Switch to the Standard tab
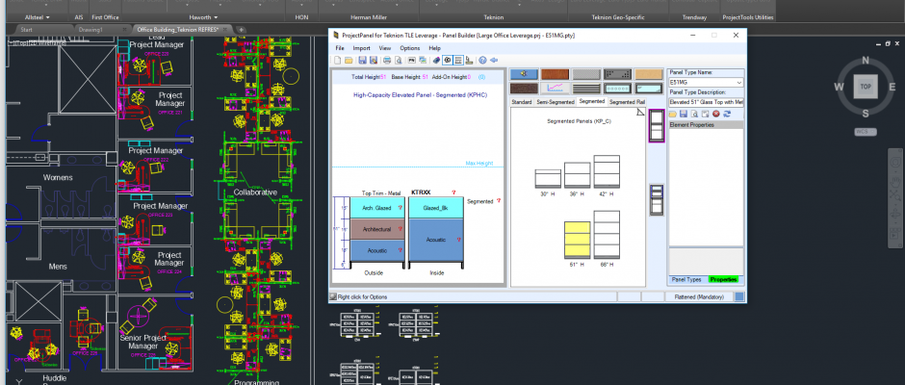Image resolution: width=905 pixels, height=385 pixels. (521, 102)
